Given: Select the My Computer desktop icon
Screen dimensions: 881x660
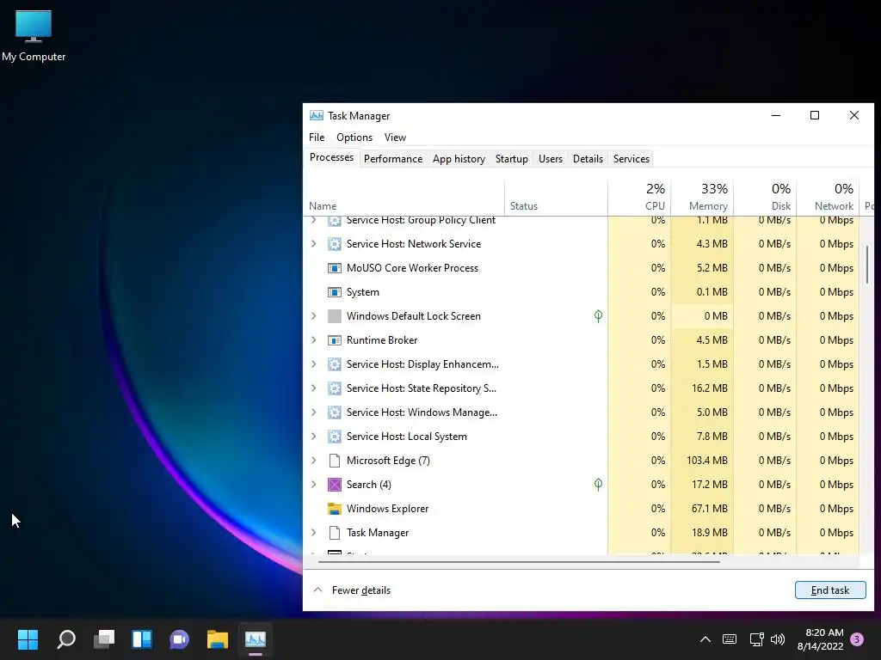Looking at the screenshot, I should click(x=34, y=36).
